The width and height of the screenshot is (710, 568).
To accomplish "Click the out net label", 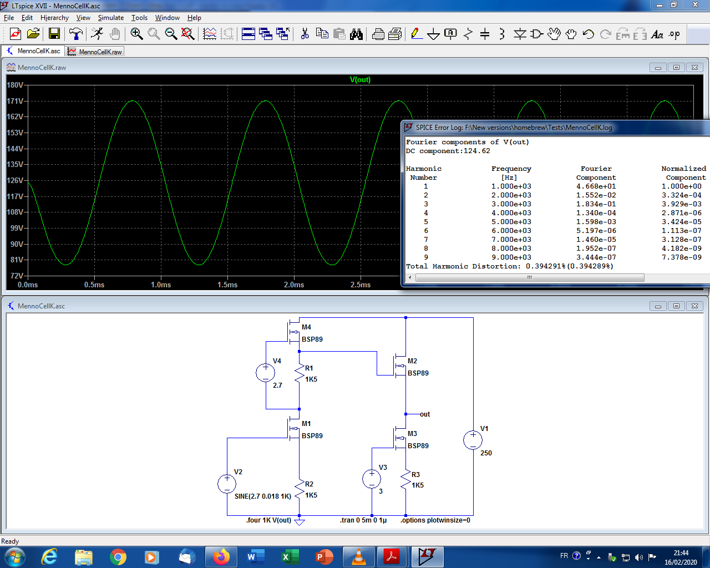I will [x=425, y=414].
